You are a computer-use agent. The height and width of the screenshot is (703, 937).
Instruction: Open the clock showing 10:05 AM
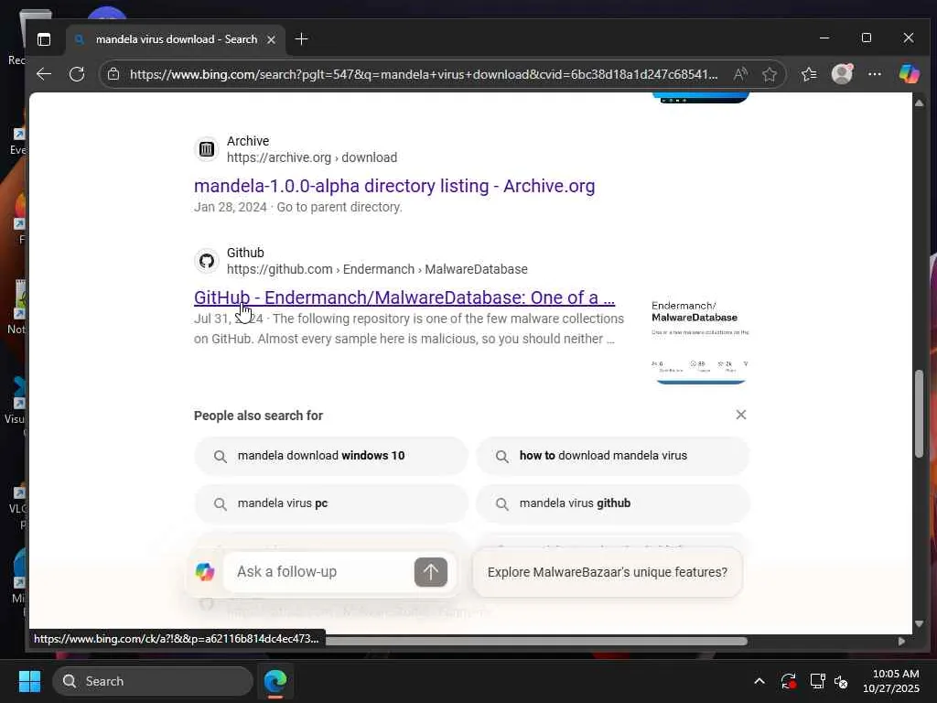coord(890,681)
